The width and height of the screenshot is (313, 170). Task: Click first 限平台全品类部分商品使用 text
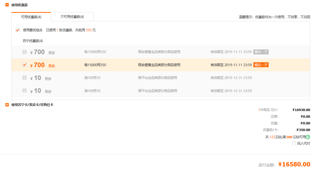(x=158, y=78)
